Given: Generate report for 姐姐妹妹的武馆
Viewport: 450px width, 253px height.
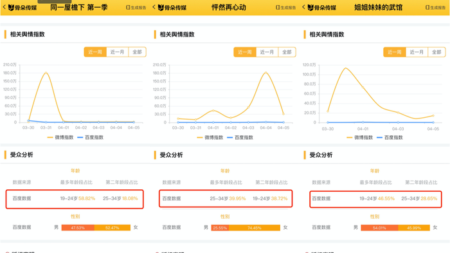Looking at the screenshot, I should (x=436, y=8).
